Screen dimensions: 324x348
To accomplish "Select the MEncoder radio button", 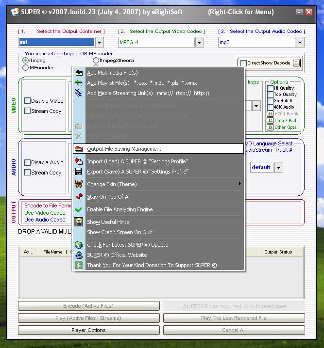I will (26, 68).
